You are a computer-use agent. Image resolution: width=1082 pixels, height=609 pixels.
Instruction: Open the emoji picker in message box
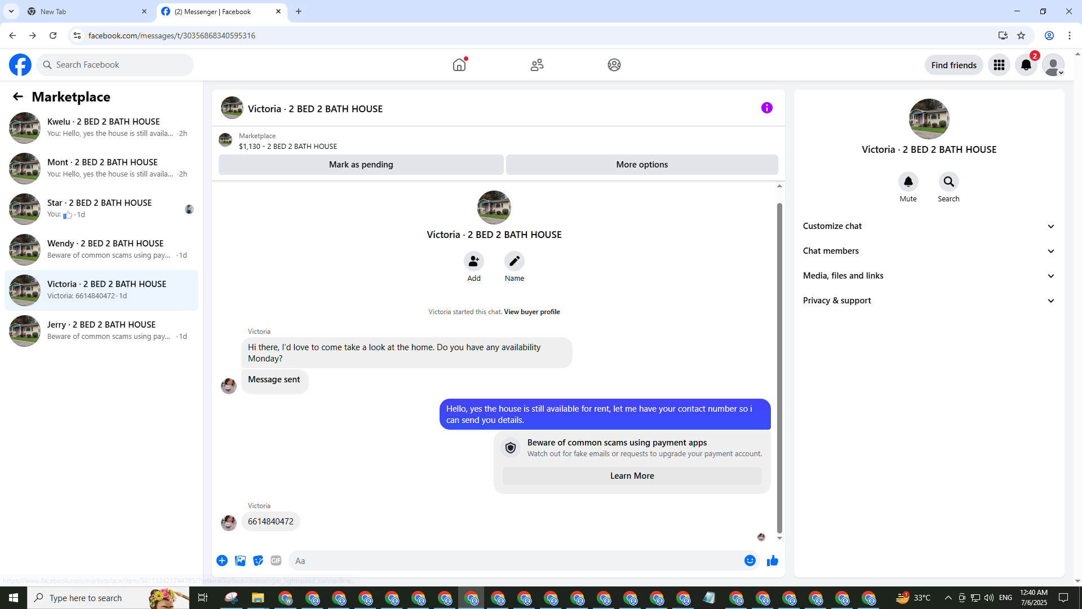click(750, 561)
